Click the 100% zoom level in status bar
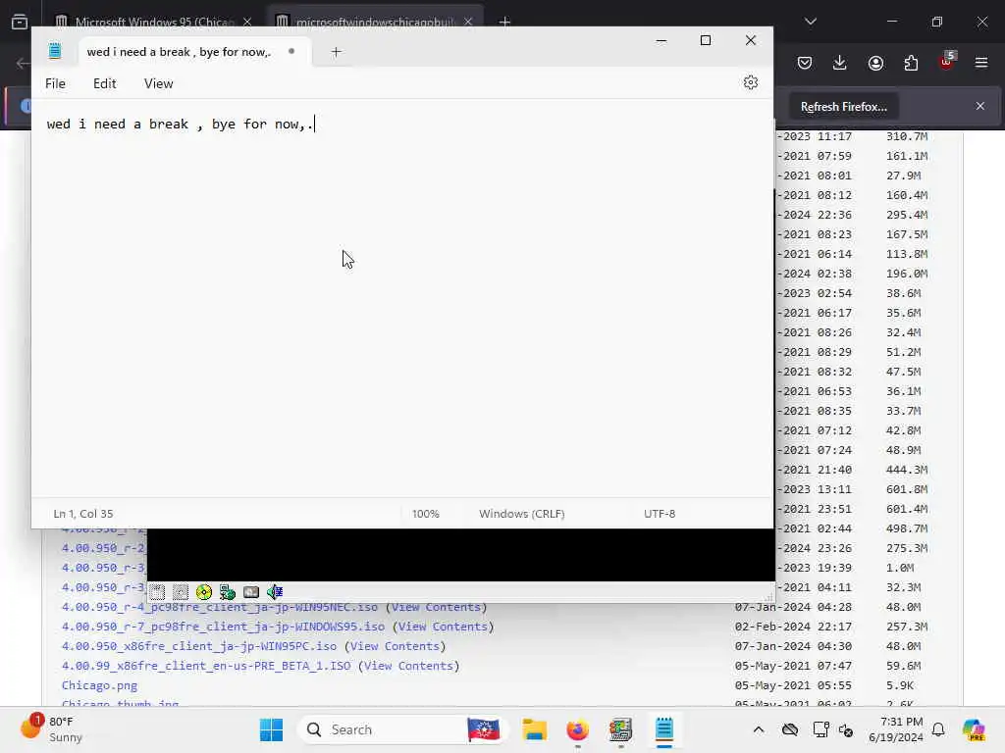1005x753 pixels. [426, 514]
